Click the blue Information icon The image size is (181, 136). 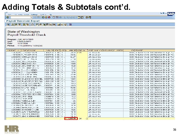tap(70, 24)
